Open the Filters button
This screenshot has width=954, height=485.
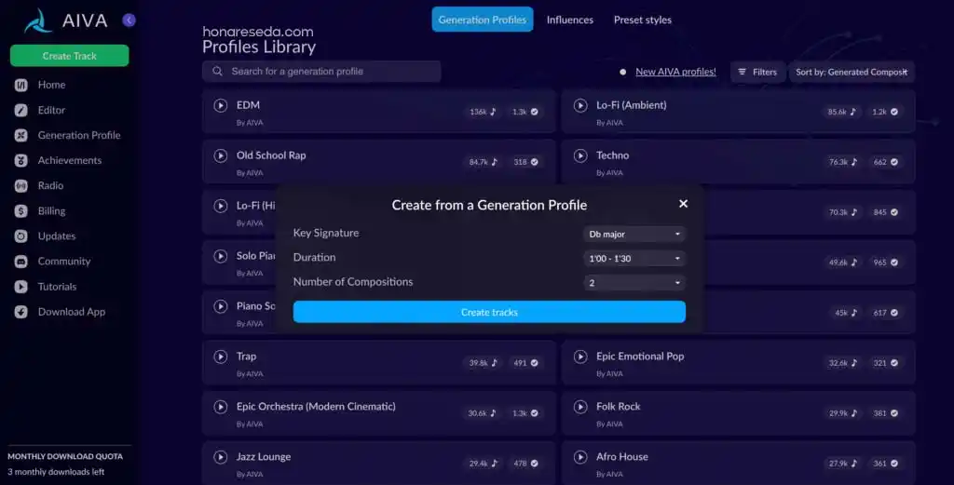click(757, 72)
